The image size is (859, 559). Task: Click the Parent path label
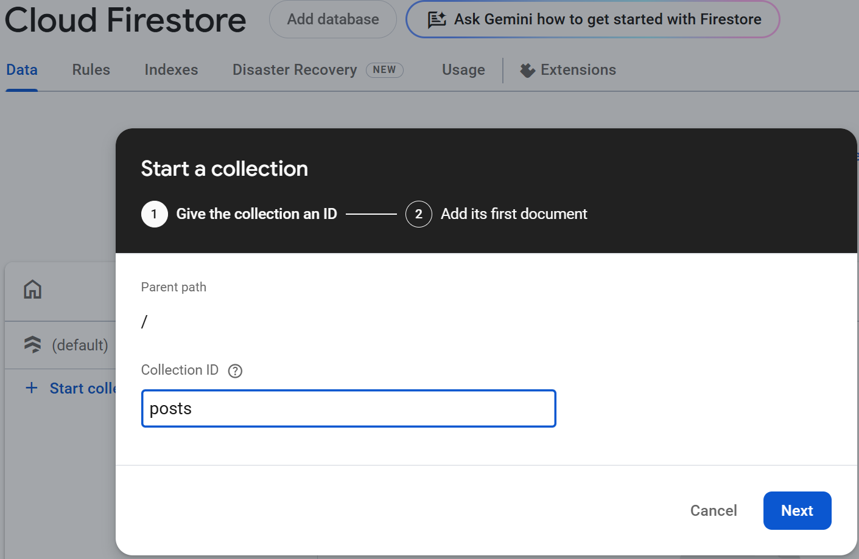coord(174,287)
